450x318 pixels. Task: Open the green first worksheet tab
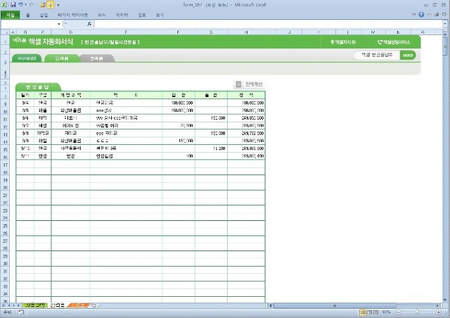(x=35, y=305)
